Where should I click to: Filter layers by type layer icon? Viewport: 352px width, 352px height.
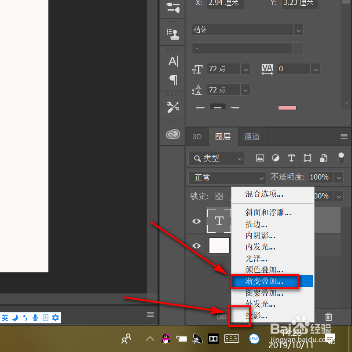pyautogui.click(x=291, y=158)
